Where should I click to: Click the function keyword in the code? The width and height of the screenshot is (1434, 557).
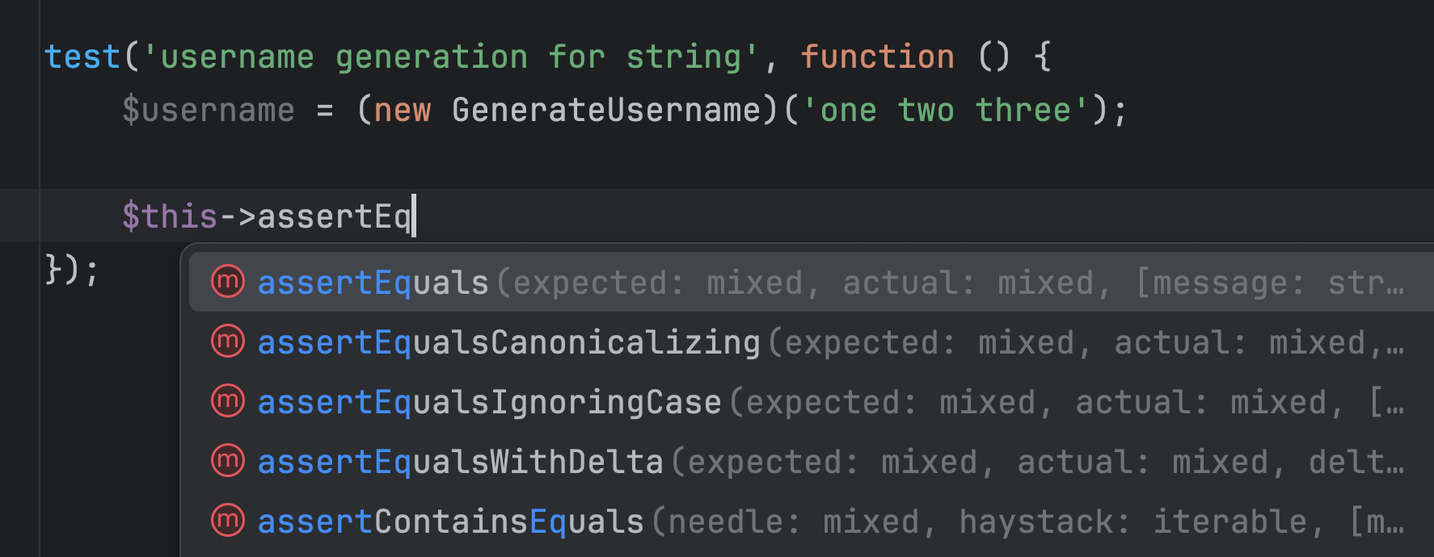pos(877,57)
